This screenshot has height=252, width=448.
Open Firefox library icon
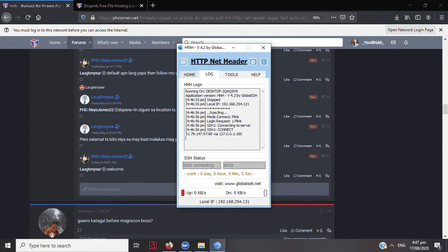pyautogui.click(x=407, y=17)
